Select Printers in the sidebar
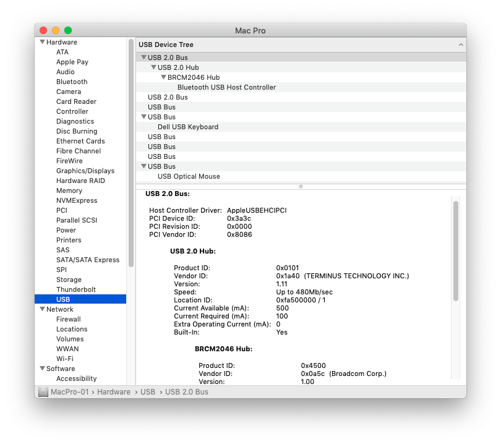501x444 pixels. click(69, 240)
